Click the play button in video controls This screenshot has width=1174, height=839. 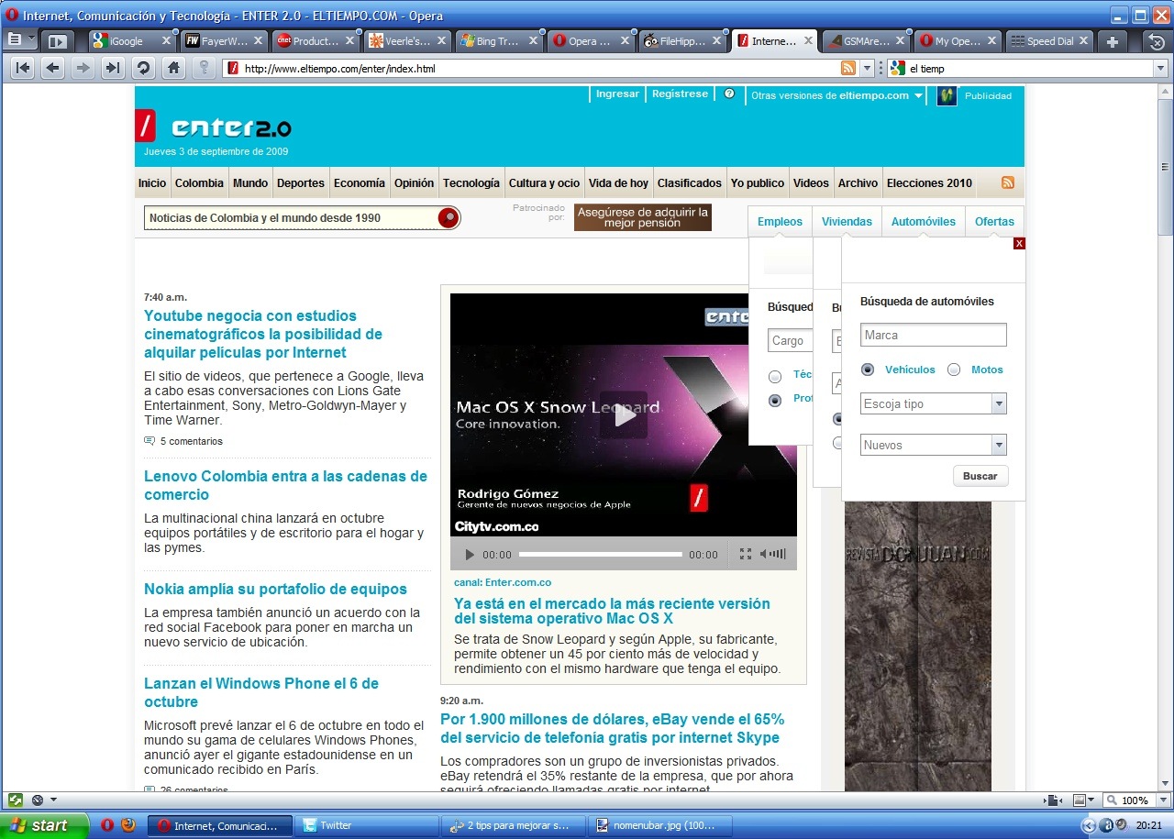click(470, 555)
